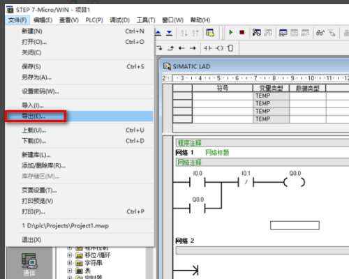
Task: Click the Communications navigation icon
Action: point(29,264)
